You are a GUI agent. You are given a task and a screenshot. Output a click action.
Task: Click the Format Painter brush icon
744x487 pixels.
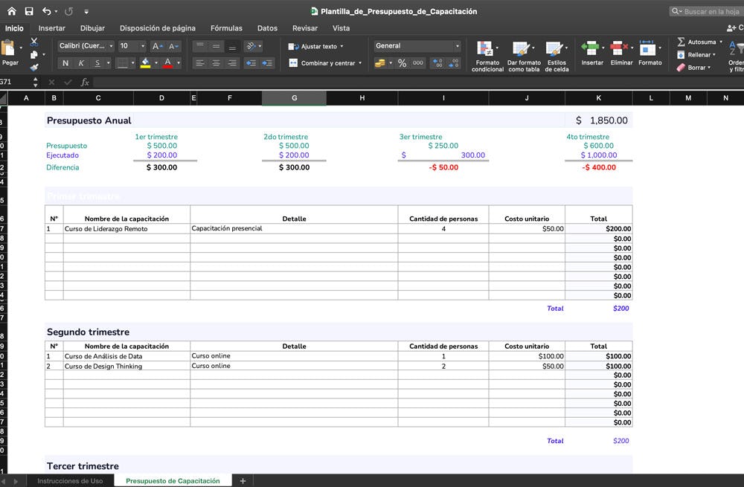coord(33,67)
